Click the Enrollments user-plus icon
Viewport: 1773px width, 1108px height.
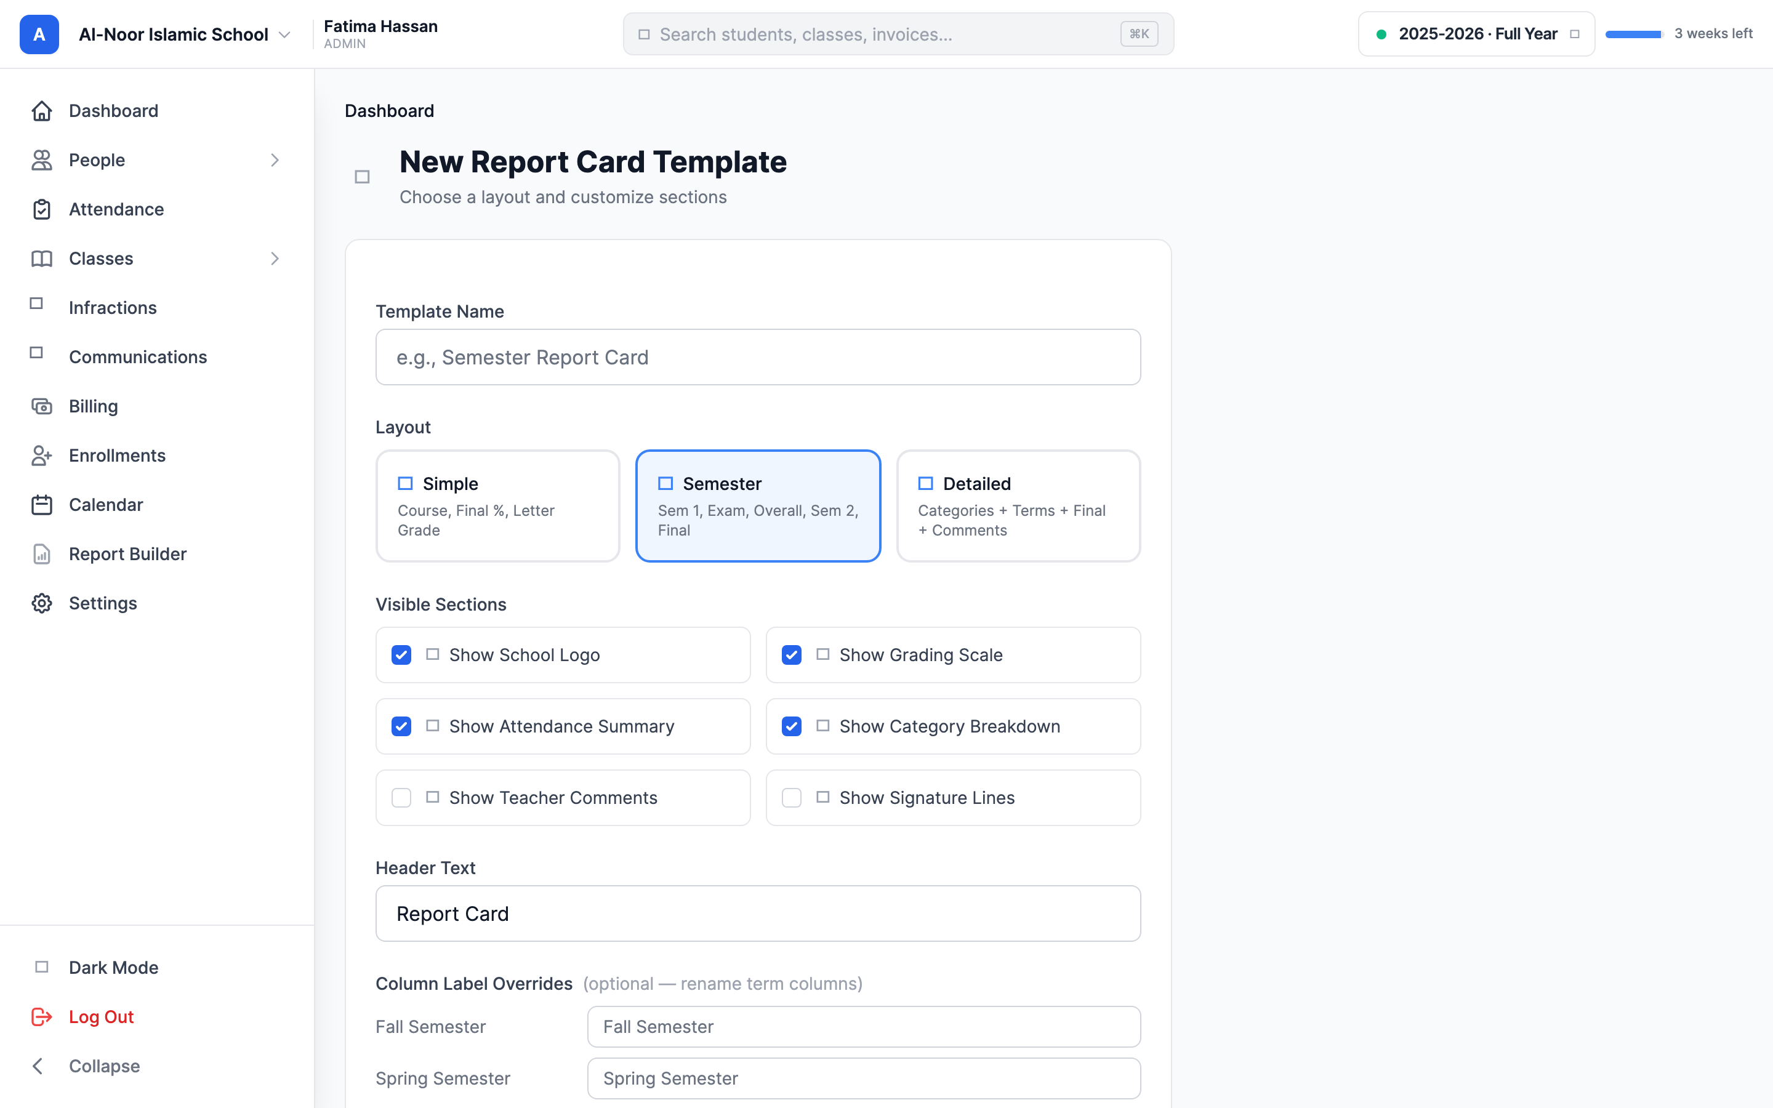(x=42, y=455)
